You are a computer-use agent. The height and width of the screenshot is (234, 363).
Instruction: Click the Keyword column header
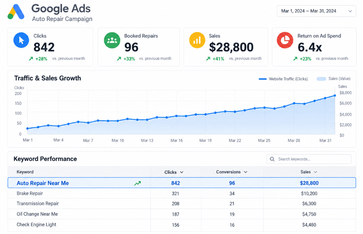pos(25,172)
